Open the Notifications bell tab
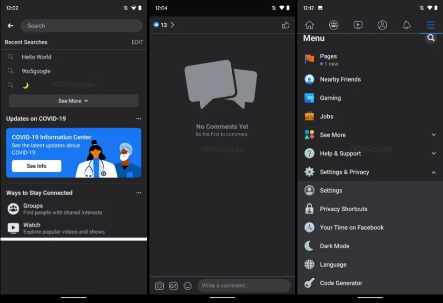 click(x=406, y=25)
